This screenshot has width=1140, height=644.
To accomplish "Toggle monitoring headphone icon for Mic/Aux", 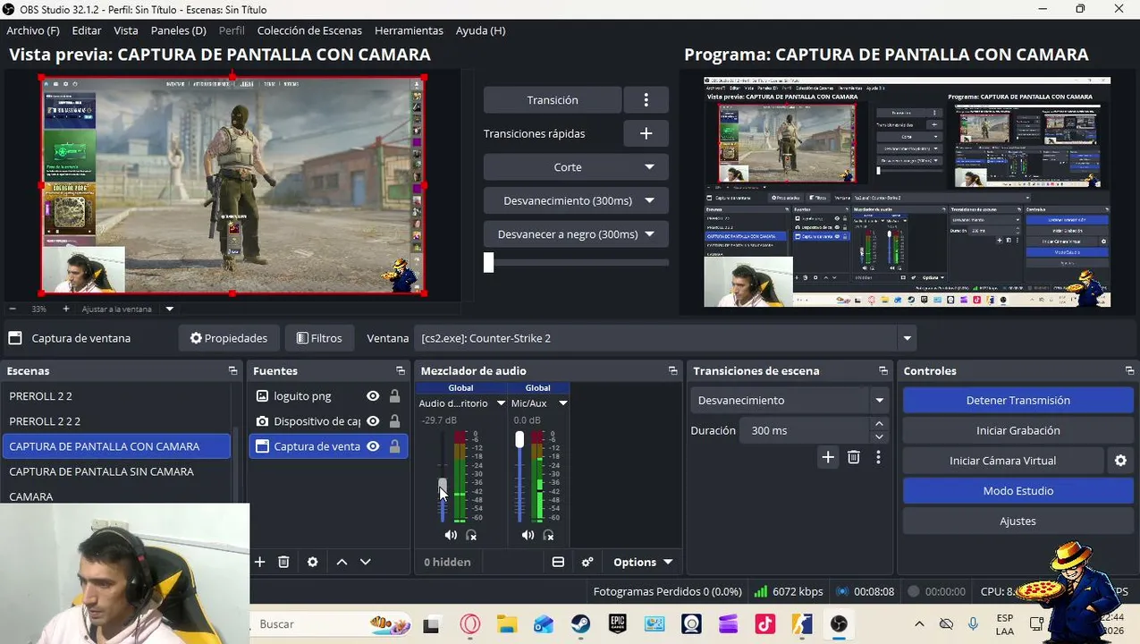I will tap(548, 535).
